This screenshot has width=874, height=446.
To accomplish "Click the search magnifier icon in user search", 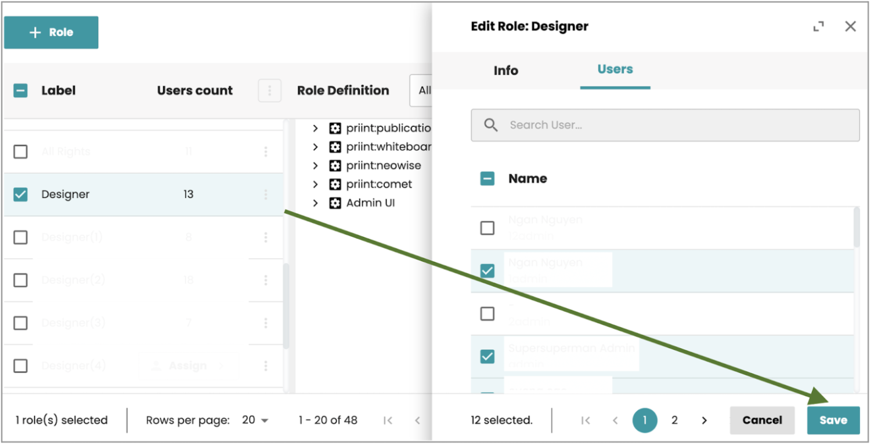I will point(491,125).
